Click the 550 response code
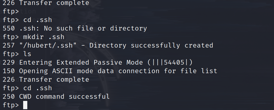The image size is (274, 110). pyautogui.click(x=9, y=28)
